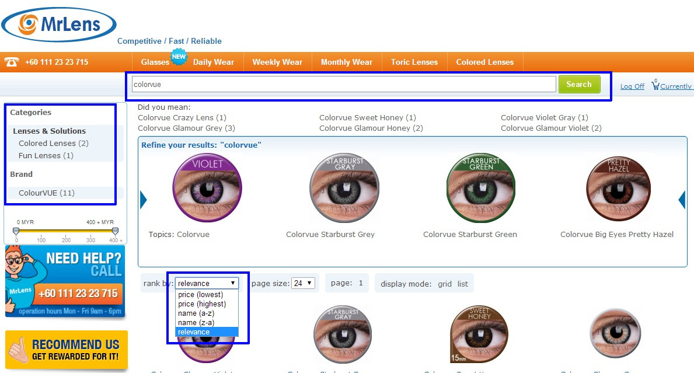Filter by Colored Lenses category

(54, 143)
